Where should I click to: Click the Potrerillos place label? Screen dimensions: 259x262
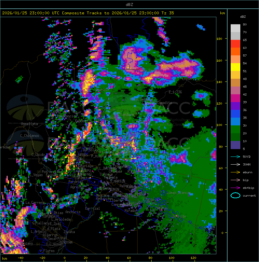pyautogui.click(x=52, y=172)
